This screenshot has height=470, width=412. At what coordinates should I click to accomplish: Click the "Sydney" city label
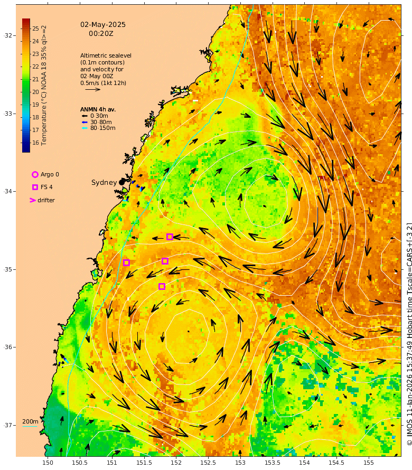pos(104,182)
